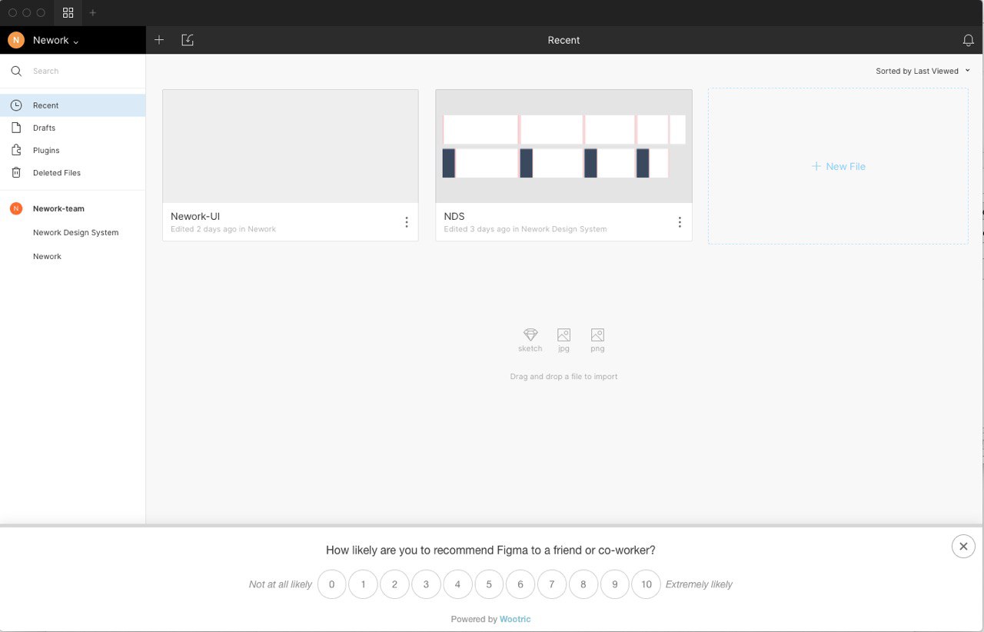Click the jpg import icon

click(563, 334)
